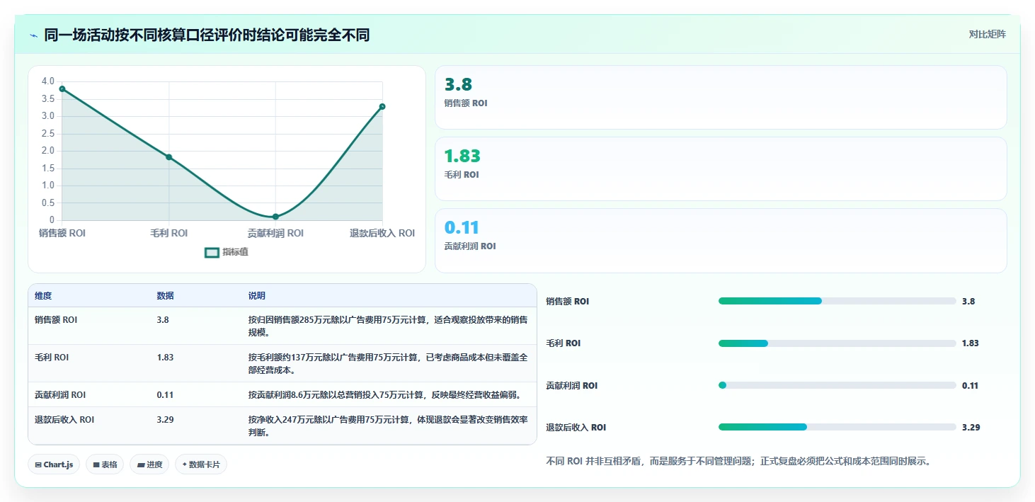
Task: Select the 0.11 贡献利润 ROI card
Action: coord(721,240)
